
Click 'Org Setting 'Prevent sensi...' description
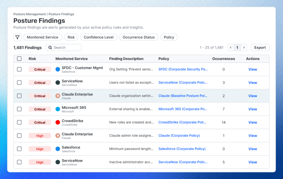[x=131, y=69]
